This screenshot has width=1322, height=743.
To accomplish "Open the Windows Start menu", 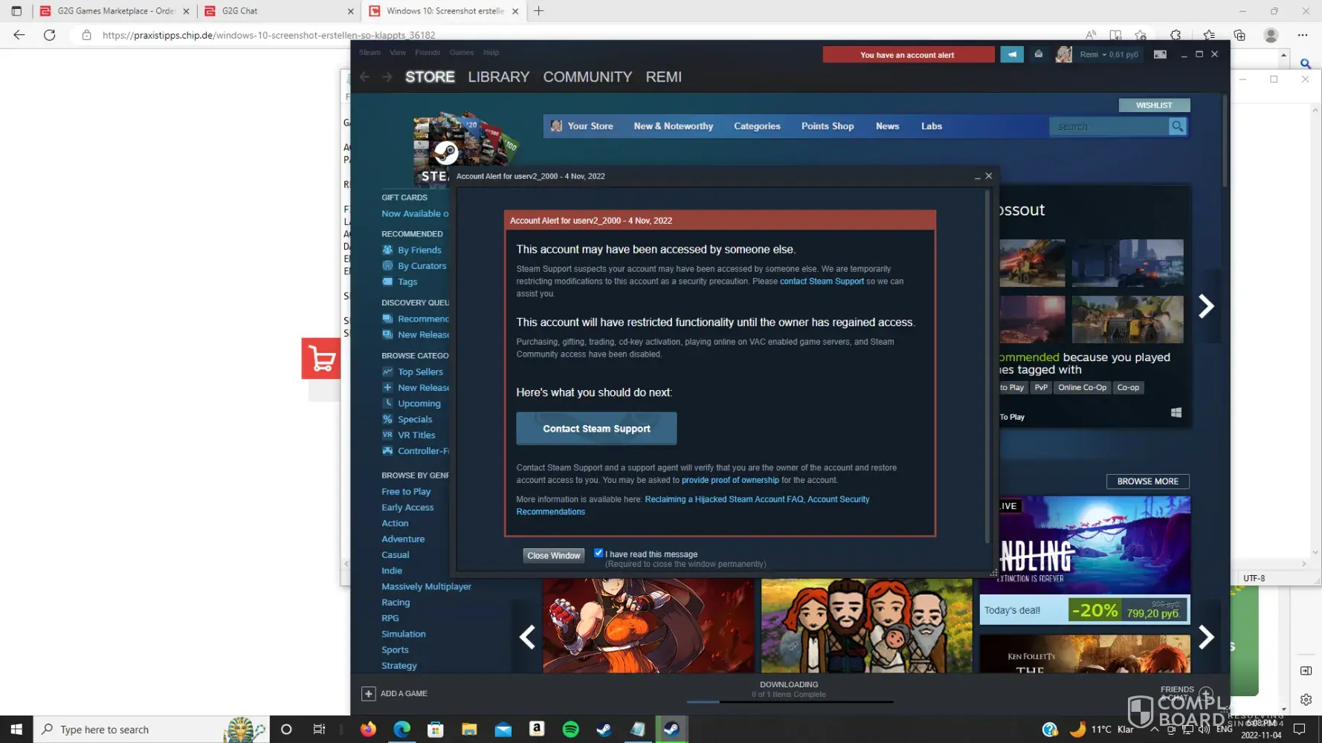I will pos(16,729).
